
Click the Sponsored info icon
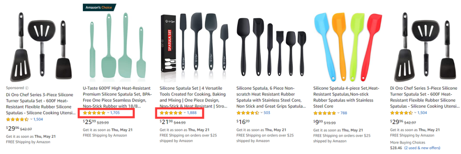(27, 88)
